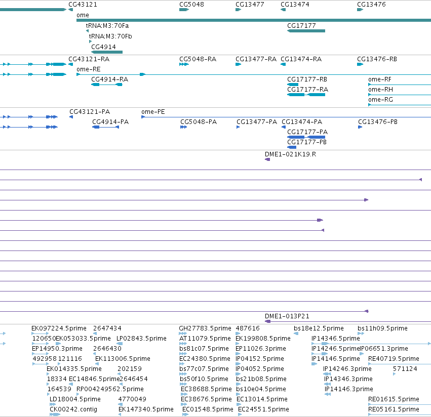Click the LP02843.5prime EST glyph
This screenshot has width=431, height=417.
120,344
